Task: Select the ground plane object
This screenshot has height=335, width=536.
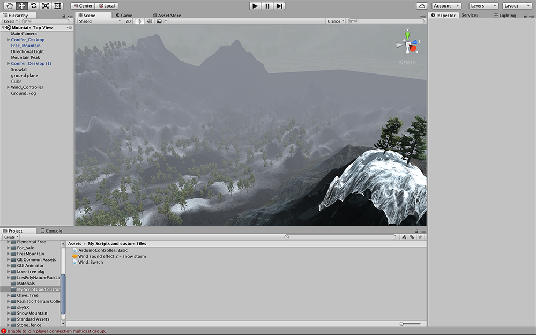Action: (24, 75)
